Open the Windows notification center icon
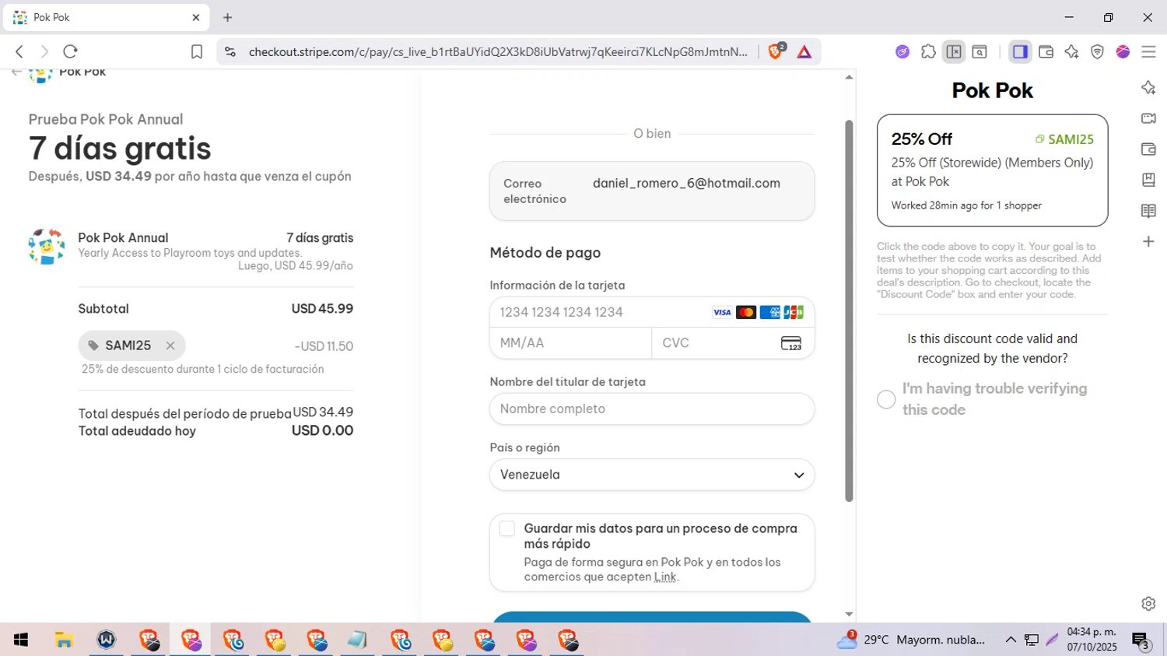This screenshot has height=656, width=1167. pyautogui.click(x=1141, y=640)
